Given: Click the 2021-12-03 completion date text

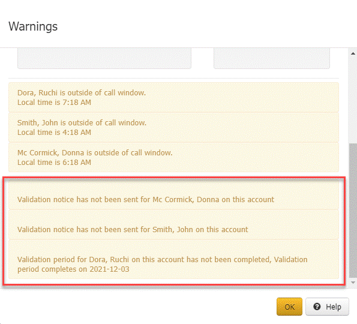Looking at the screenshot, I should coord(109,269).
